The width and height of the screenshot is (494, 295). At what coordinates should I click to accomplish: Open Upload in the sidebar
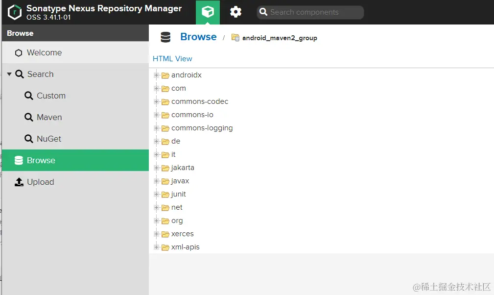click(75, 182)
